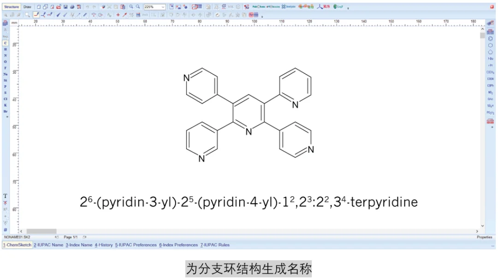Pick the Potassium atom
Viewport: 498px width, 280px height.
point(6,105)
